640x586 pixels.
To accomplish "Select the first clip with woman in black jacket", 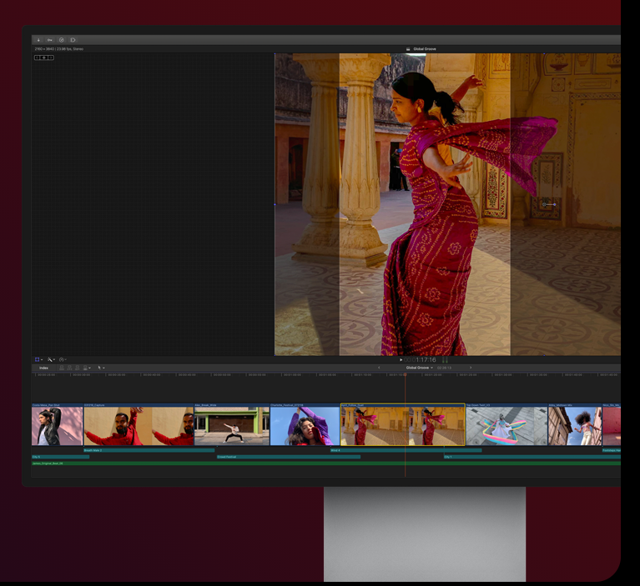I will pyautogui.click(x=57, y=426).
